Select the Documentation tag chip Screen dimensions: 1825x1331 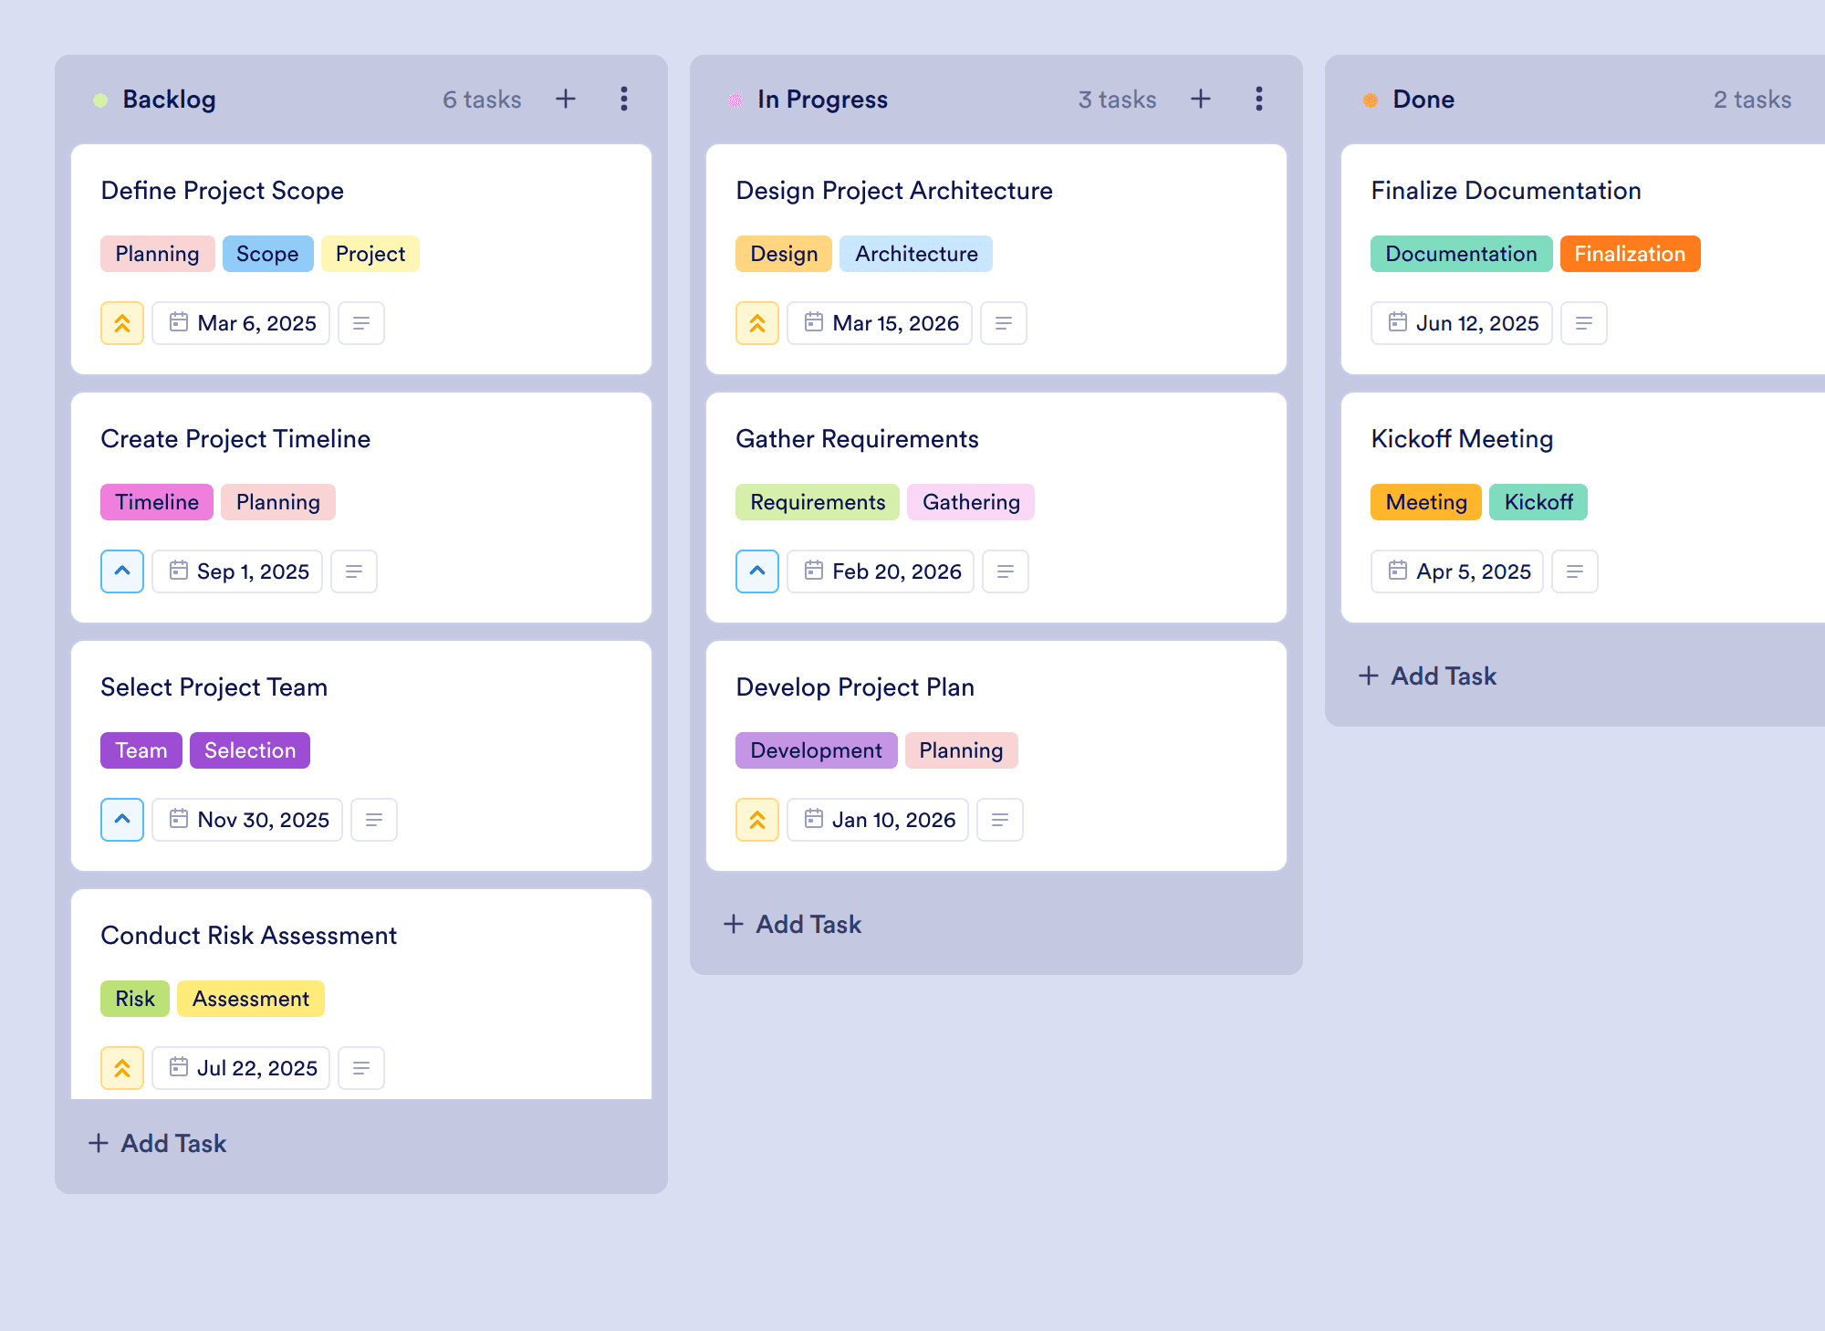[x=1462, y=254]
